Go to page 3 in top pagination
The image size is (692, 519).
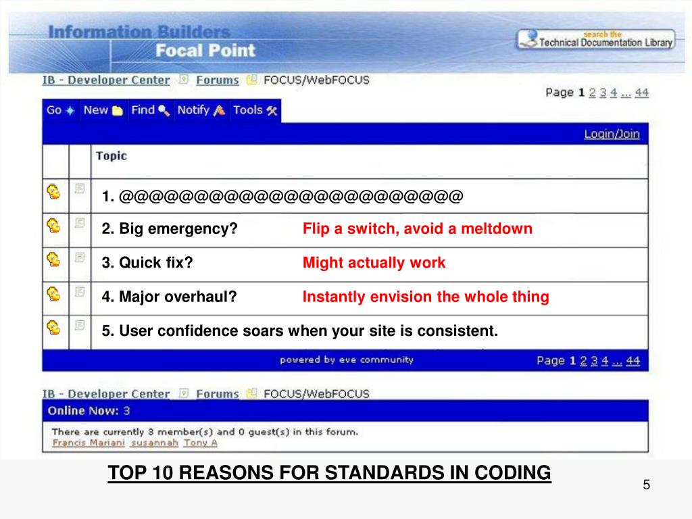pos(603,93)
